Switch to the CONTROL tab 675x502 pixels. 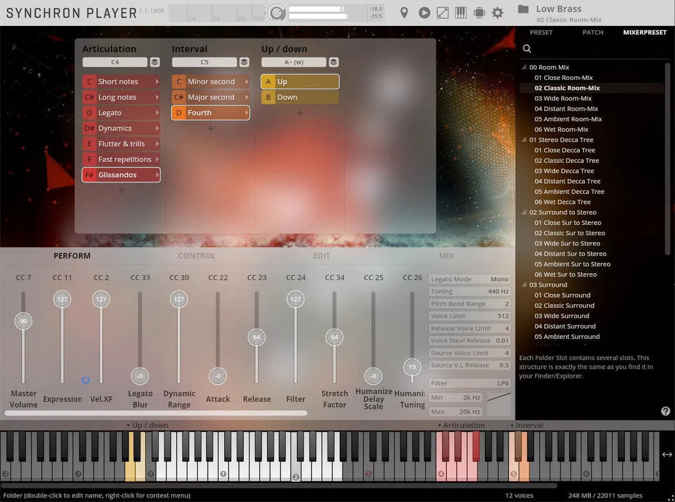tap(196, 256)
